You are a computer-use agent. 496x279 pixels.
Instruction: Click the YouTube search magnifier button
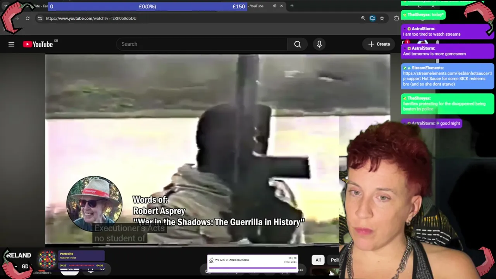297,44
